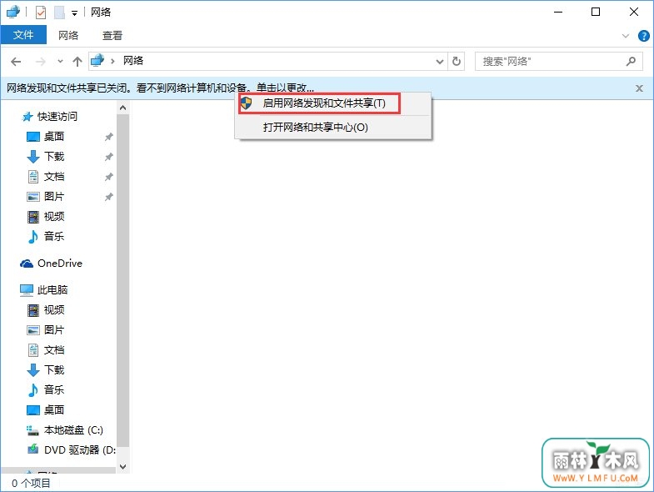Click the DVD drive icon
Screen dimensions: 654x492
33,449
